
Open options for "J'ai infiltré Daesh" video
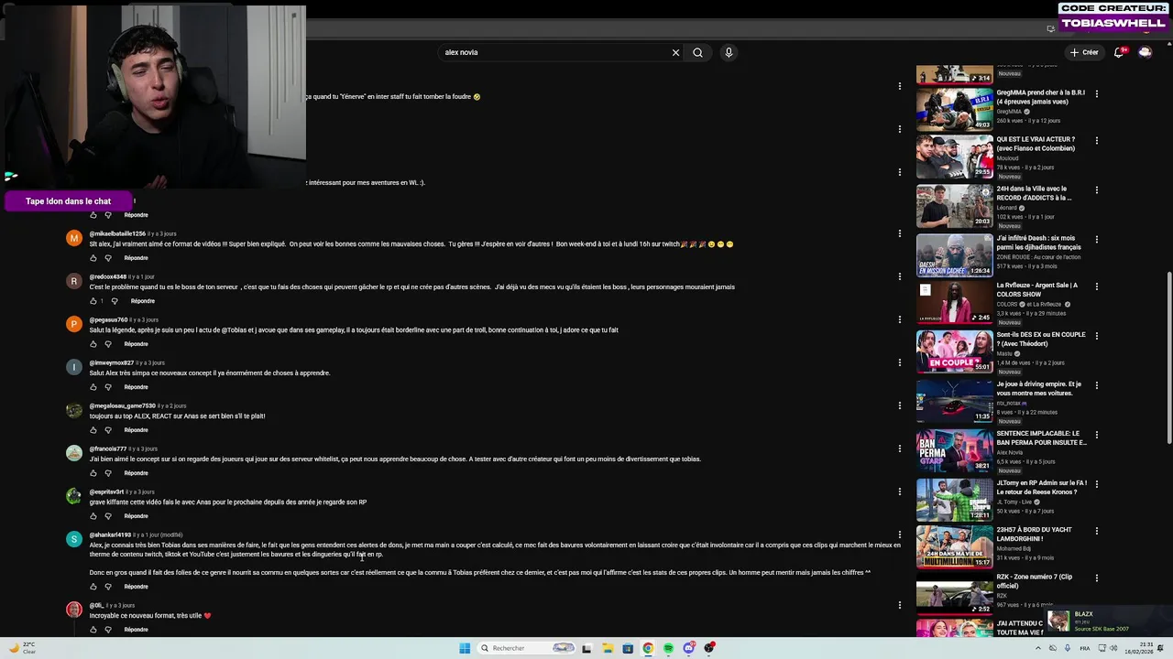click(1096, 239)
